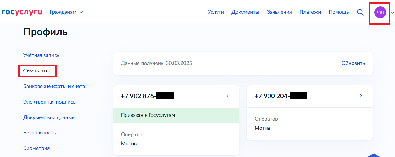The height and width of the screenshot is (157, 395).
Task: Go to Документы in top navigation
Action: point(245,12)
